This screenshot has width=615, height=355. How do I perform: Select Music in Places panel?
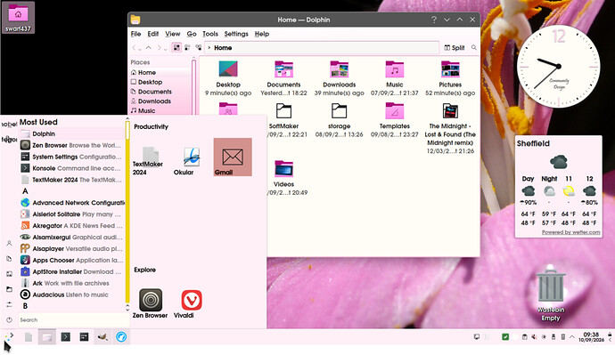point(160,110)
